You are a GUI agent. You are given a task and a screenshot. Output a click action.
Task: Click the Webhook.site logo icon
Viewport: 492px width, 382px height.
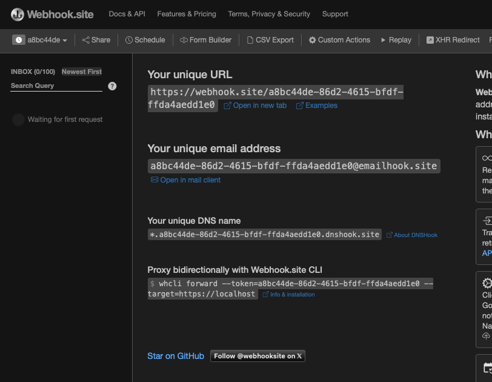(17, 15)
